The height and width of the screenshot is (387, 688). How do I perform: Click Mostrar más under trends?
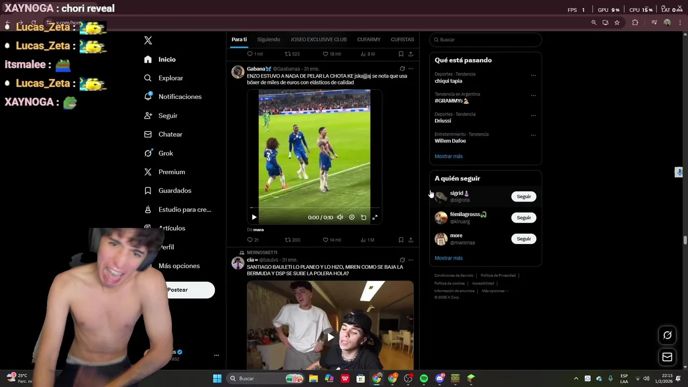pos(448,156)
